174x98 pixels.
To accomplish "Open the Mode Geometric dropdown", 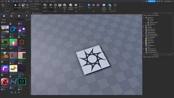I will [x=38, y=4].
